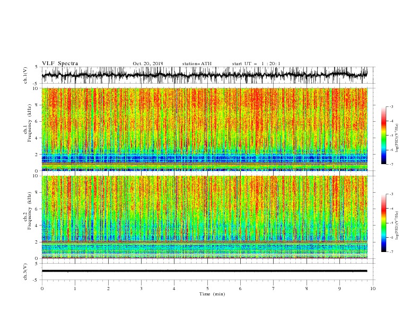Click time axis tick label "5"
The image size is (420, 324).
tap(207, 289)
